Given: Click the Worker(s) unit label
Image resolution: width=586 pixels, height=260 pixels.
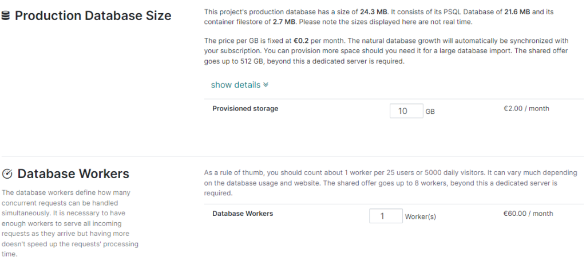Looking at the screenshot, I should click(x=421, y=217).
